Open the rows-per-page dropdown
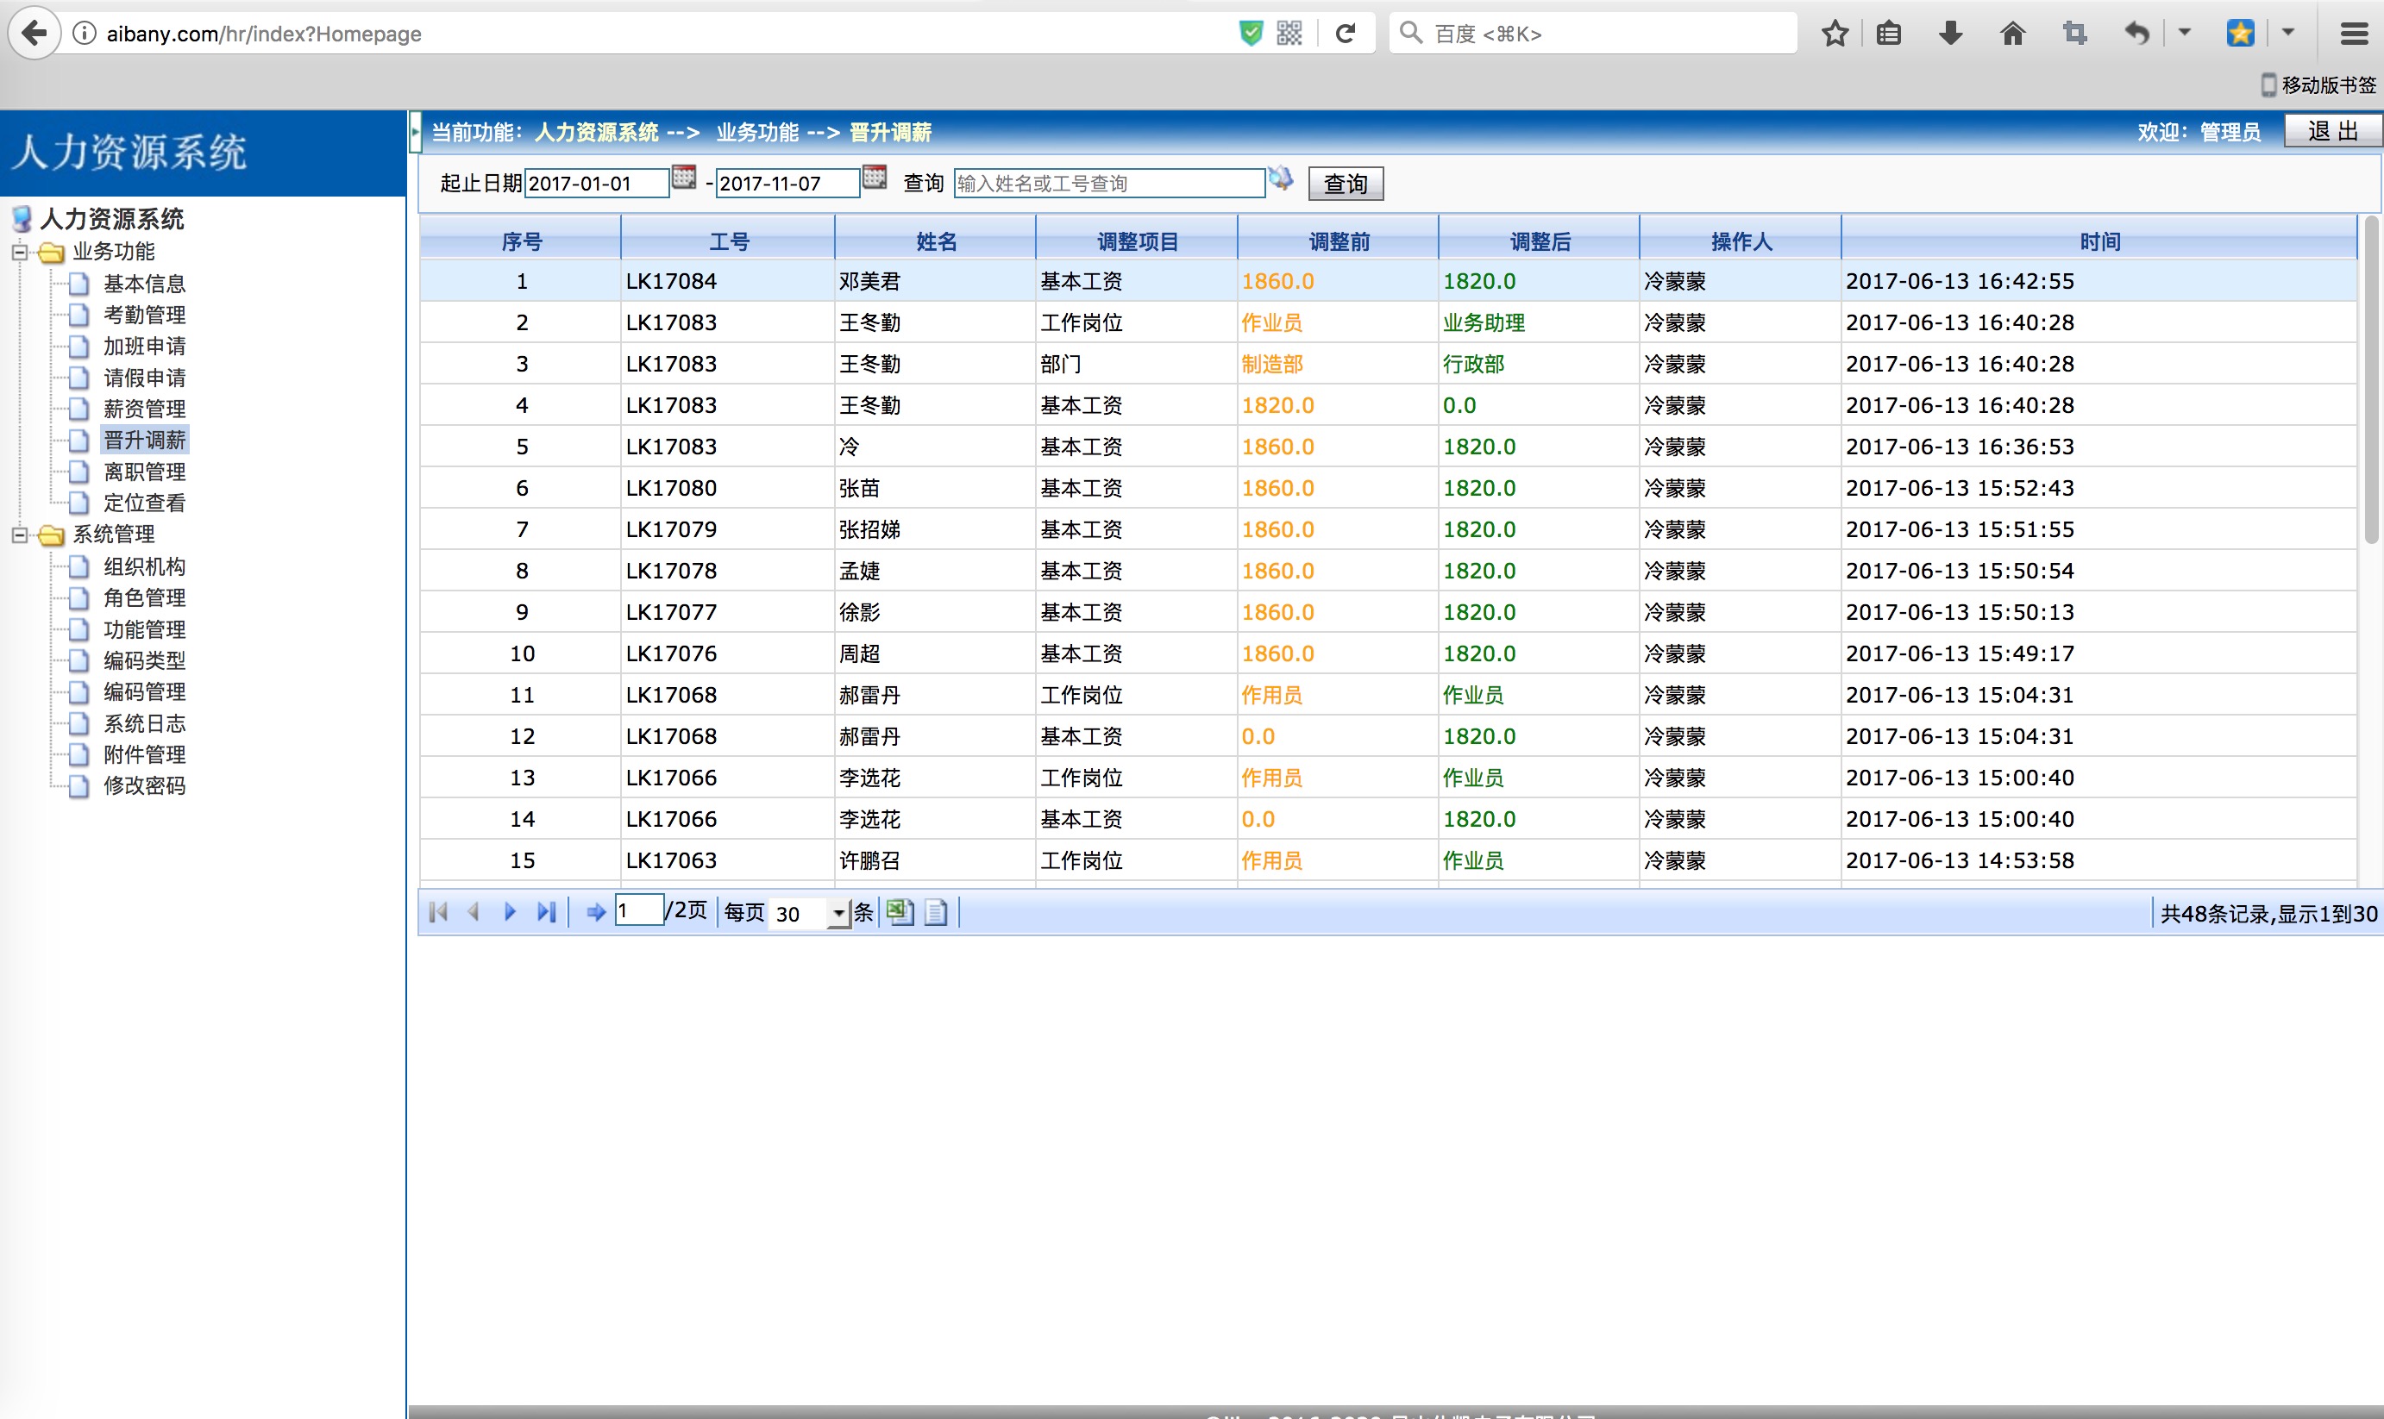The image size is (2384, 1419). click(x=839, y=913)
